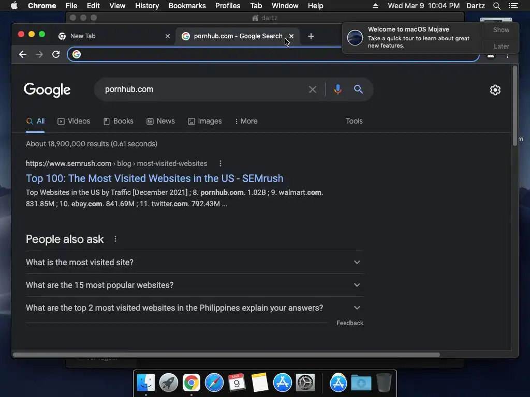The image size is (530, 397).
Task: Click the 'About 18,900,000 results' text
Action: 92,144
